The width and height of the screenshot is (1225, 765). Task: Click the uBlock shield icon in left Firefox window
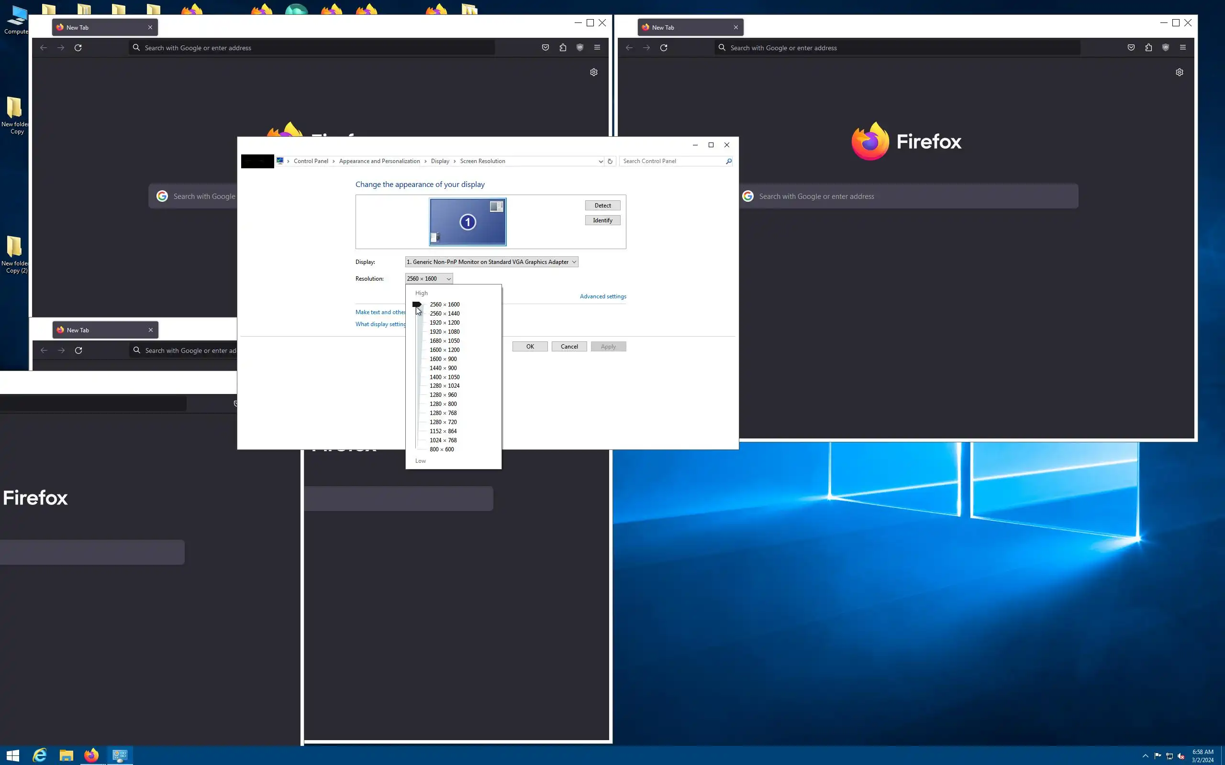tap(579, 47)
